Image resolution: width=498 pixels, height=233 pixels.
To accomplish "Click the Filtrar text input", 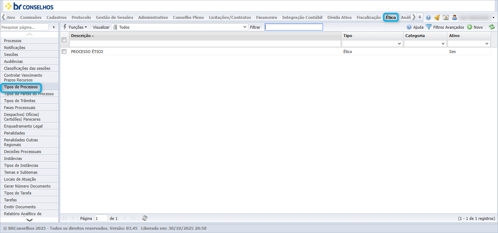I will pyautogui.click(x=294, y=27).
